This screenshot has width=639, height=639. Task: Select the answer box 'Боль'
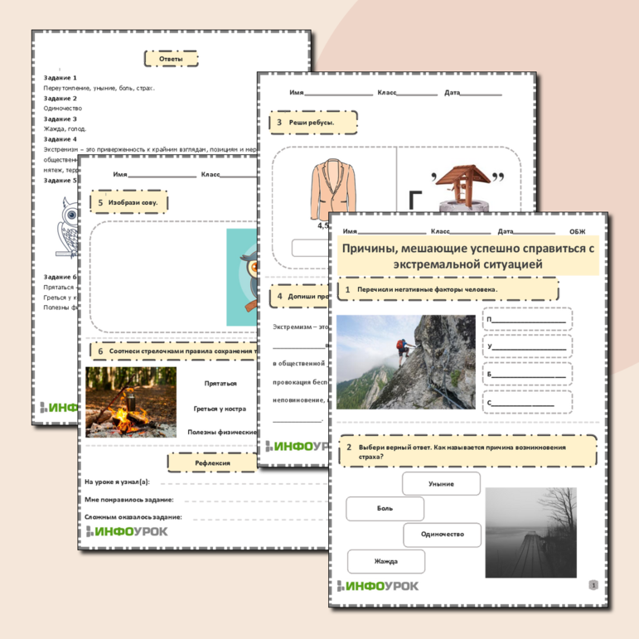click(385, 508)
